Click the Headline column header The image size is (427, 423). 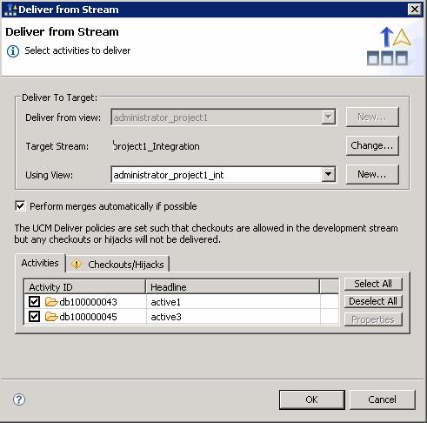pyautogui.click(x=232, y=287)
